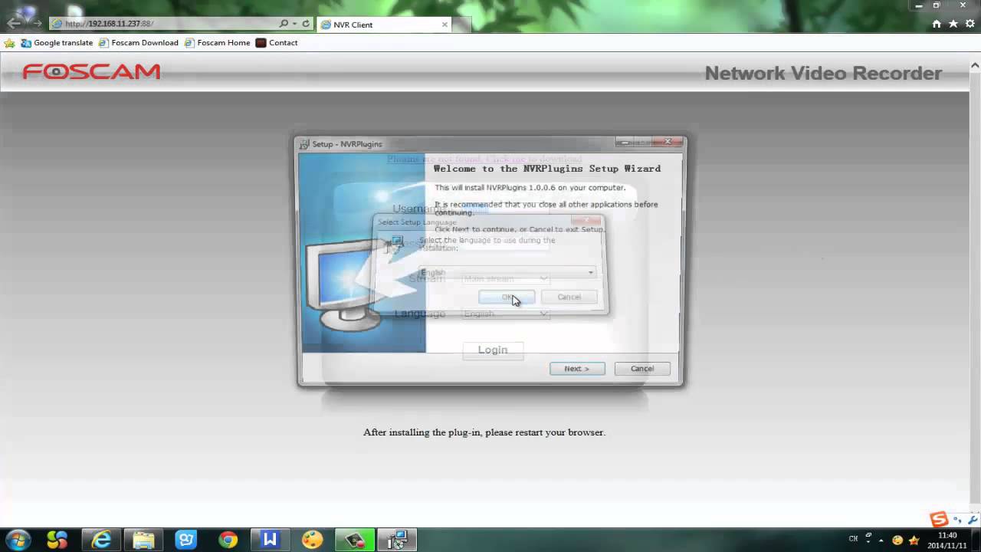Launch Google Chrome from taskbar

[x=228, y=540]
